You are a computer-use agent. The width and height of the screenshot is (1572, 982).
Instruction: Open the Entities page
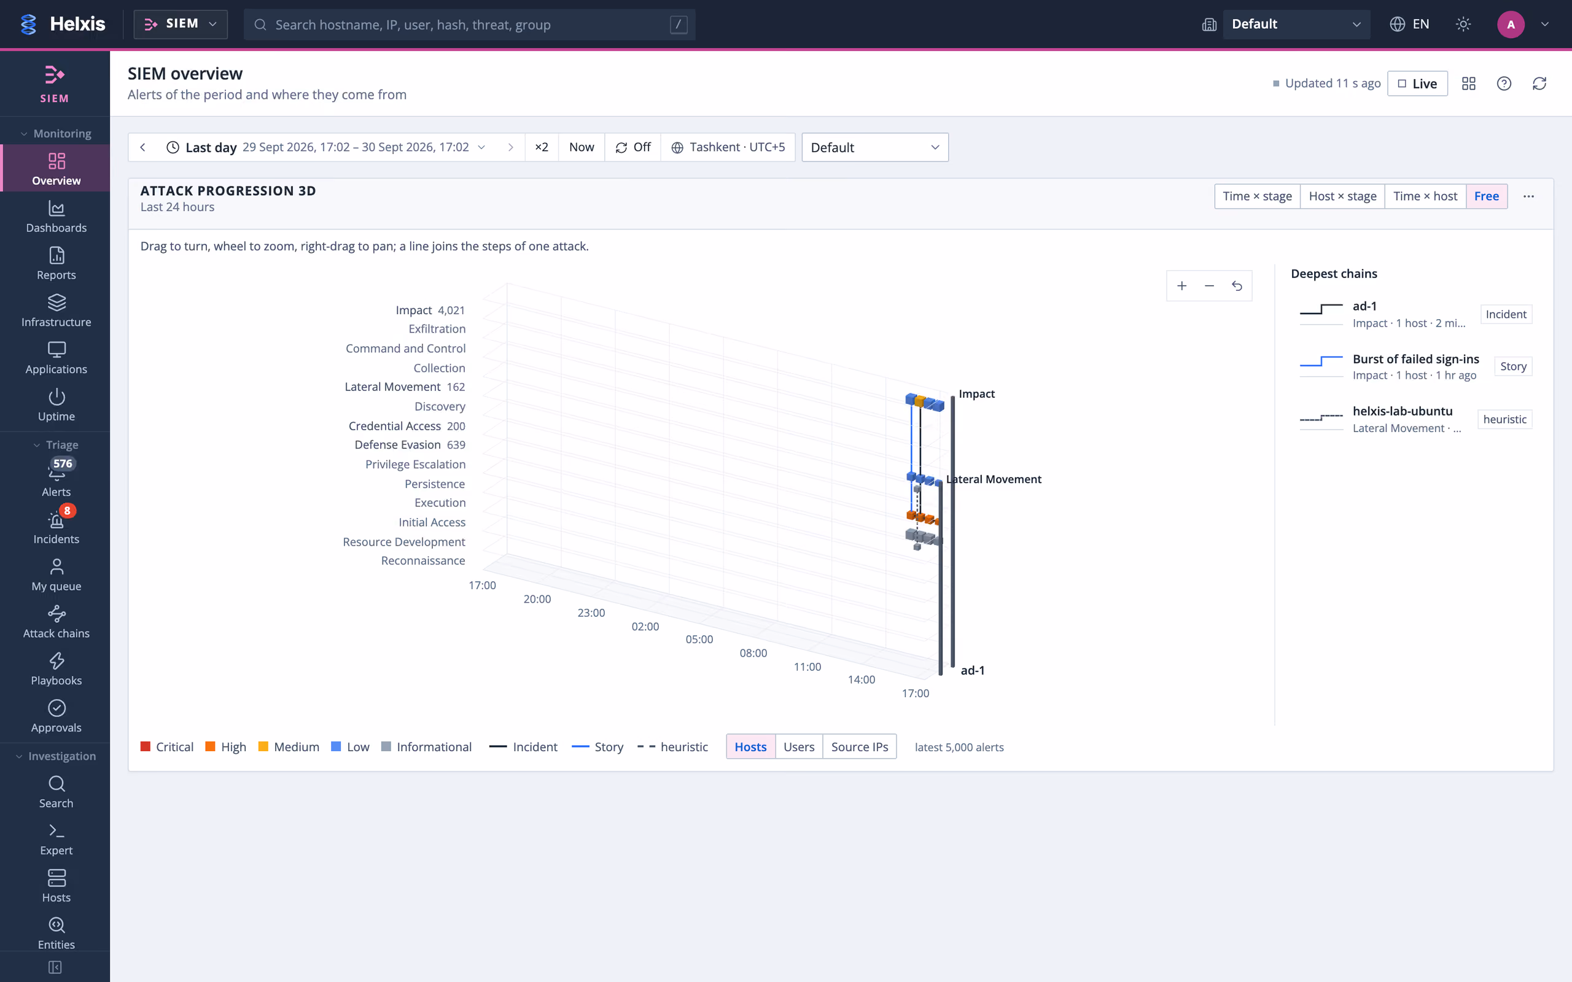(56, 934)
